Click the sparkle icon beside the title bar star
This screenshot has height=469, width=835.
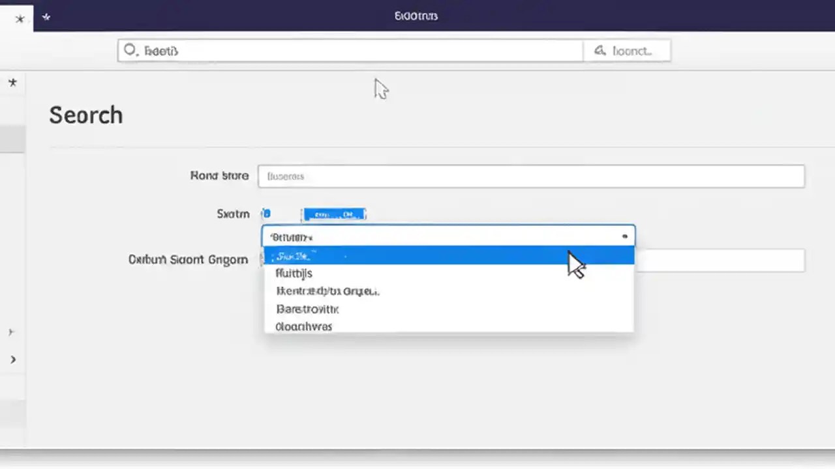point(46,17)
